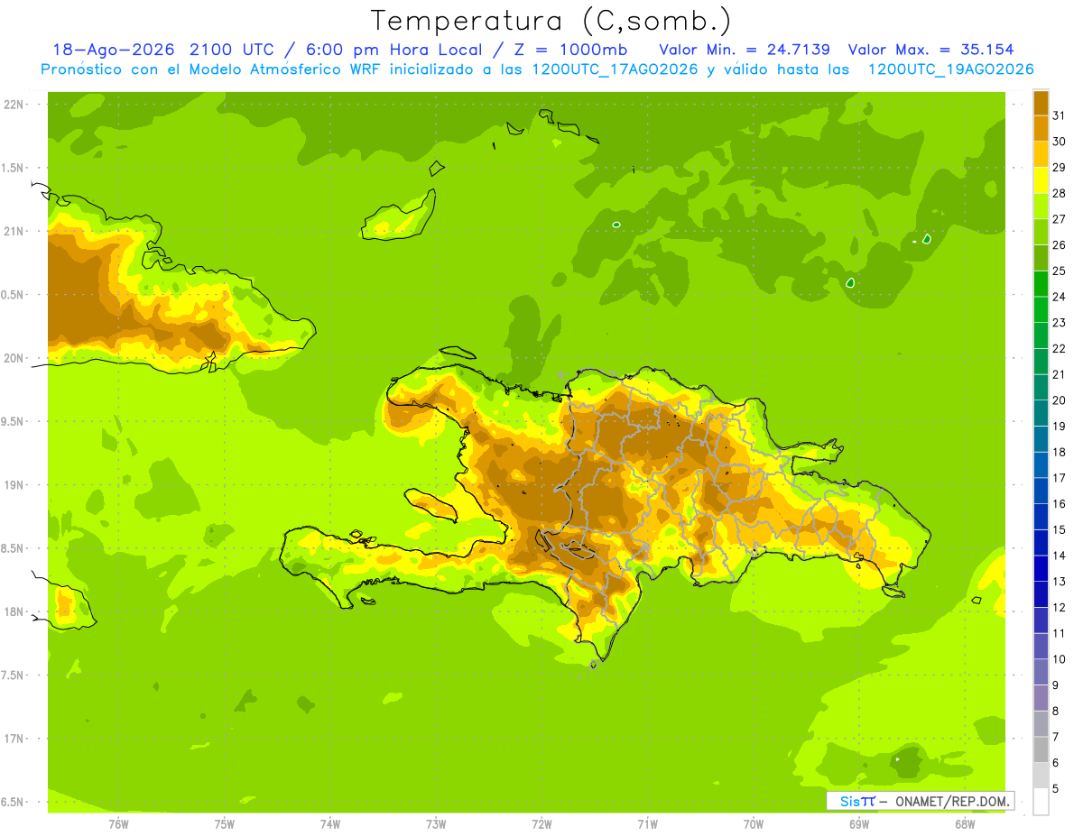Click the '21N' latitude axis label
The width and height of the screenshot is (1083, 836).
[x=14, y=231]
